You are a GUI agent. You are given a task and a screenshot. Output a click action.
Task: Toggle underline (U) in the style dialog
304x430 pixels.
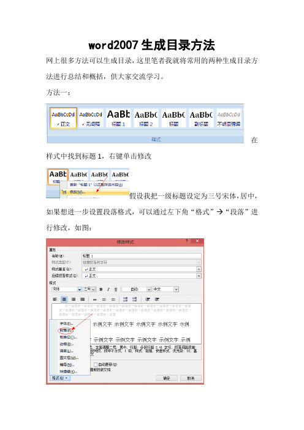[116, 289]
